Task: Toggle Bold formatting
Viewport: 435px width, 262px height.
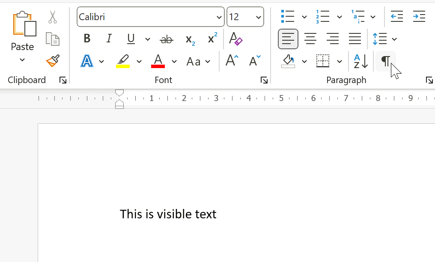Action: click(x=87, y=39)
